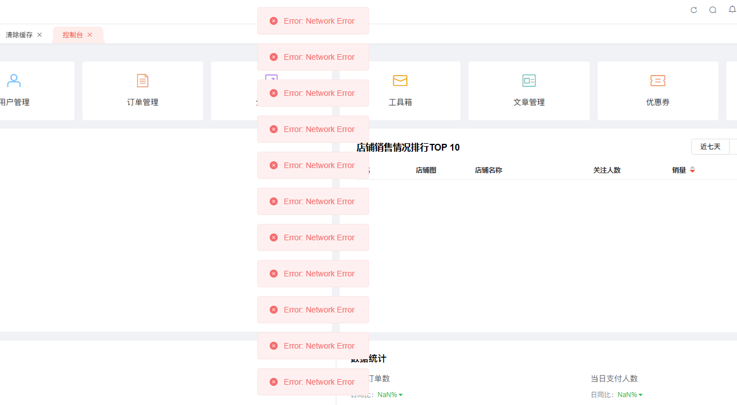This screenshot has height=405, width=737.
Task: Switch to the 清除缓存 tab
Action: click(19, 35)
